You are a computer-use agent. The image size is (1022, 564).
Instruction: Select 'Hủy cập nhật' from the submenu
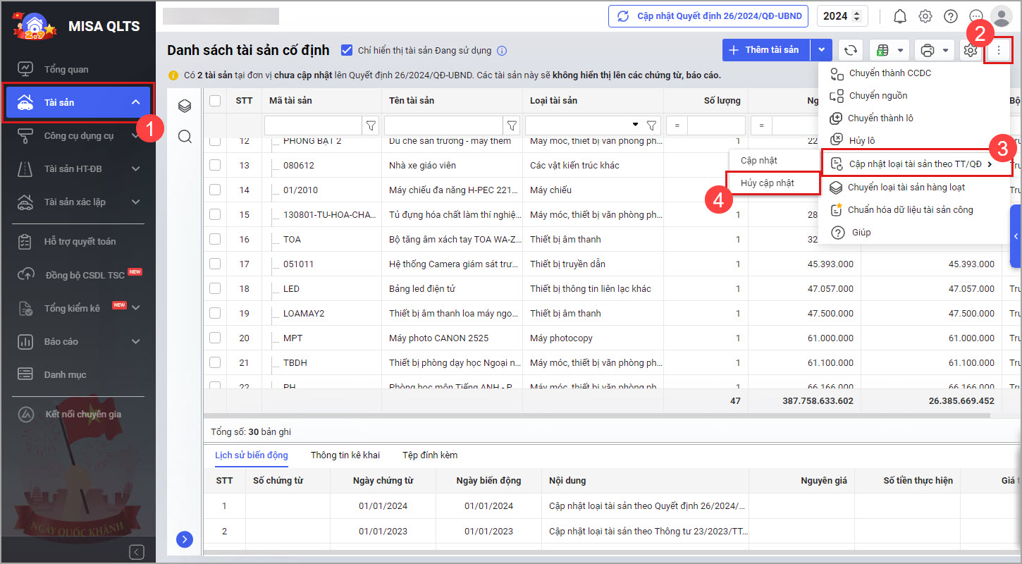[x=767, y=183]
